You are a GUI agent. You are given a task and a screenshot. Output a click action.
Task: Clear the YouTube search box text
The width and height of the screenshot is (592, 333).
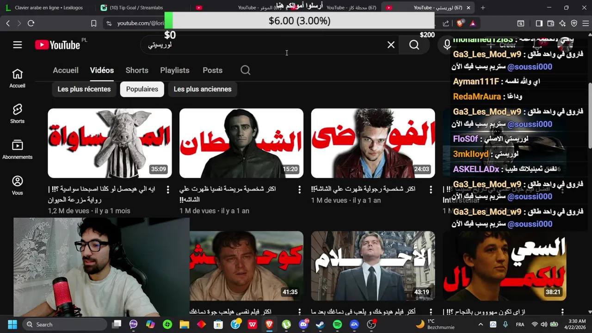click(391, 45)
